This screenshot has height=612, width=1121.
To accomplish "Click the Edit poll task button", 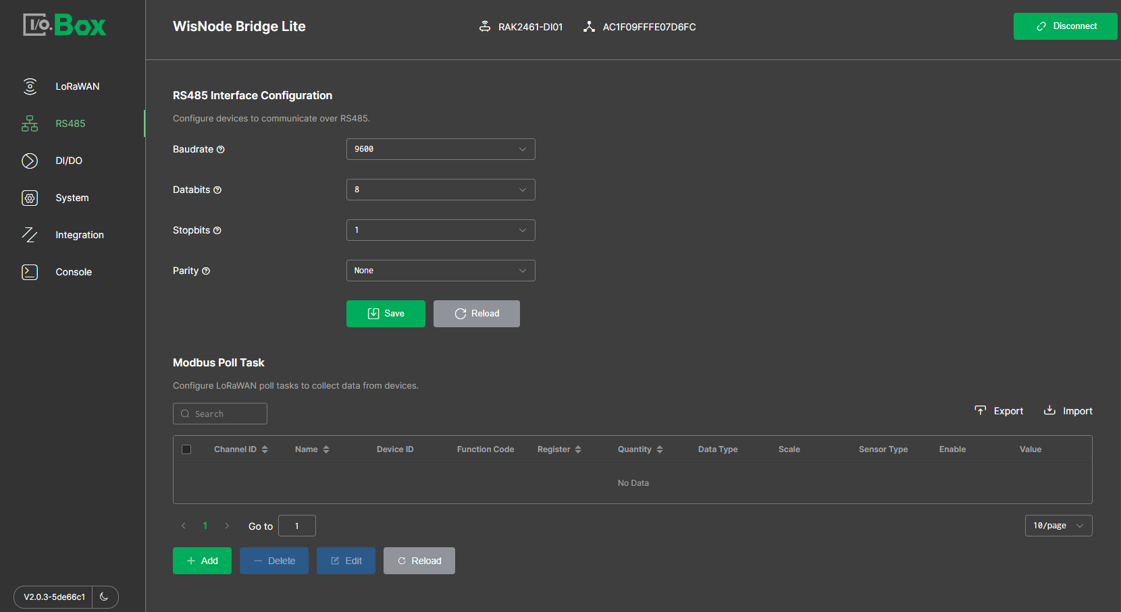I will tap(346, 561).
